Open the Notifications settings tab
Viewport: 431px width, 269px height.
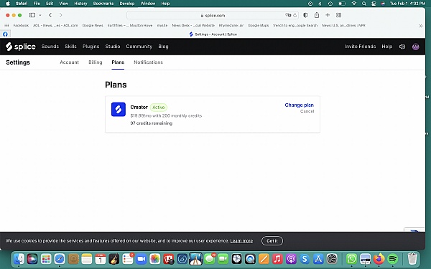point(148,62)
